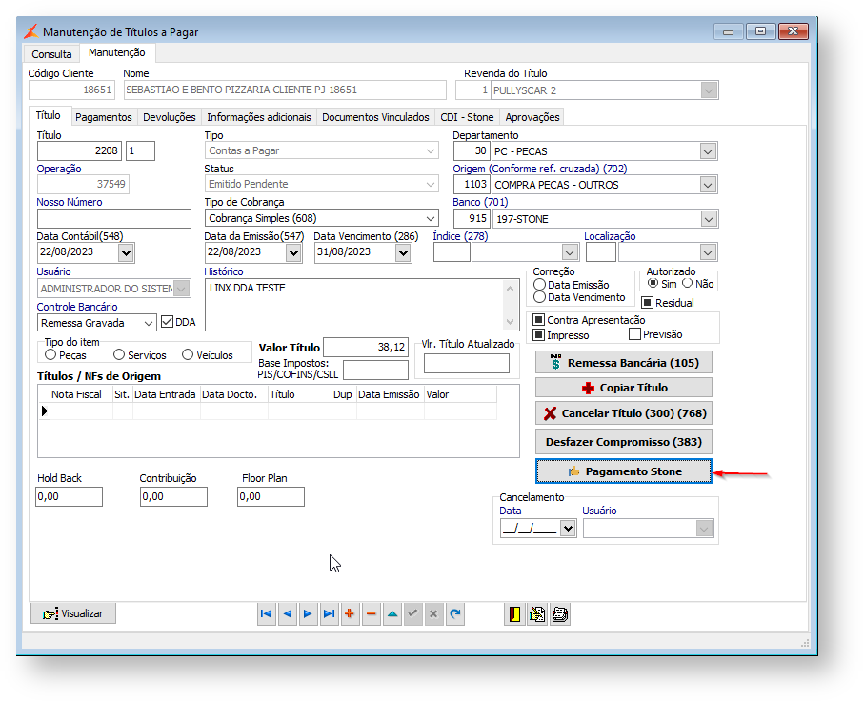The width and height of the screenshot is (864, 702).
Task: Click the orange plus add record icon
Action: click(x=350, y=614)
